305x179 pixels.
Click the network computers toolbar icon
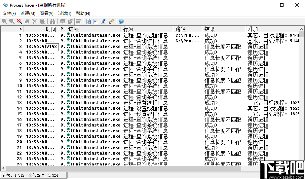[x=63, y=21]
